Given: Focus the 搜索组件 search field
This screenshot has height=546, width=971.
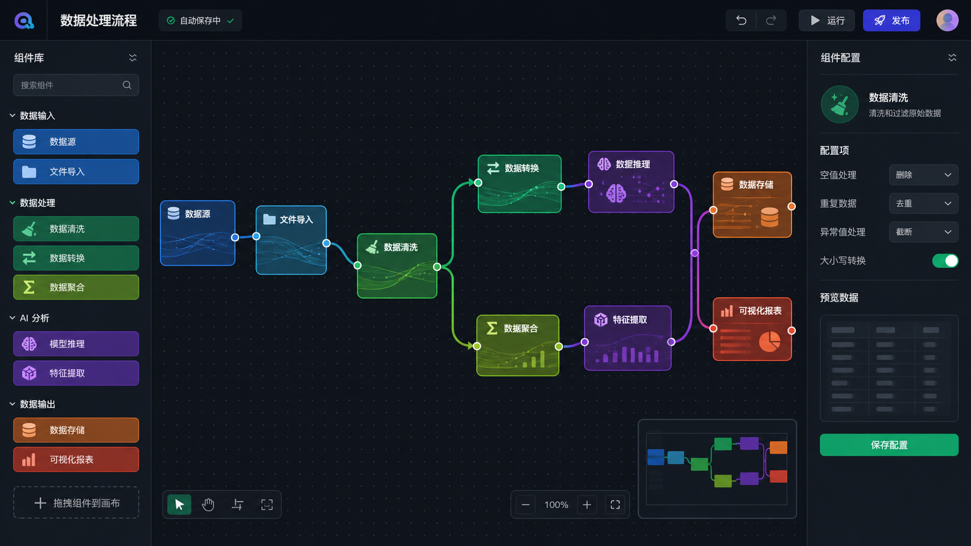Looking at the screenshot, I should click(76, 85).
